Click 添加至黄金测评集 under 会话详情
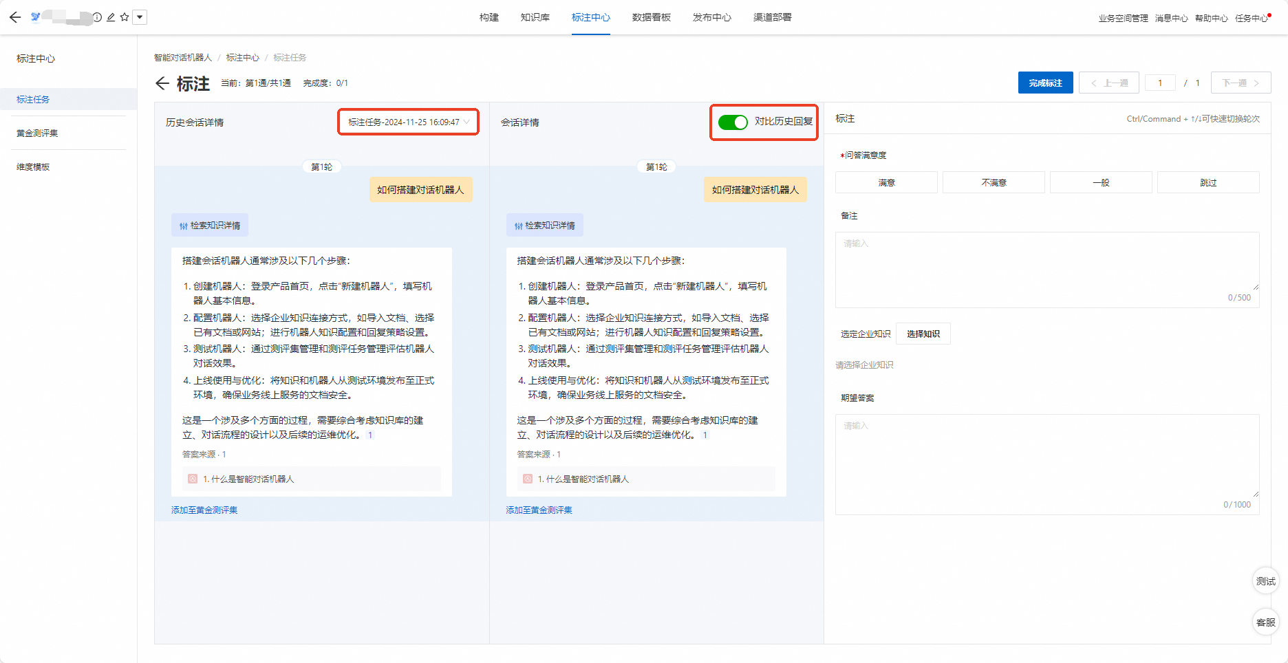 tap(539, 510)
